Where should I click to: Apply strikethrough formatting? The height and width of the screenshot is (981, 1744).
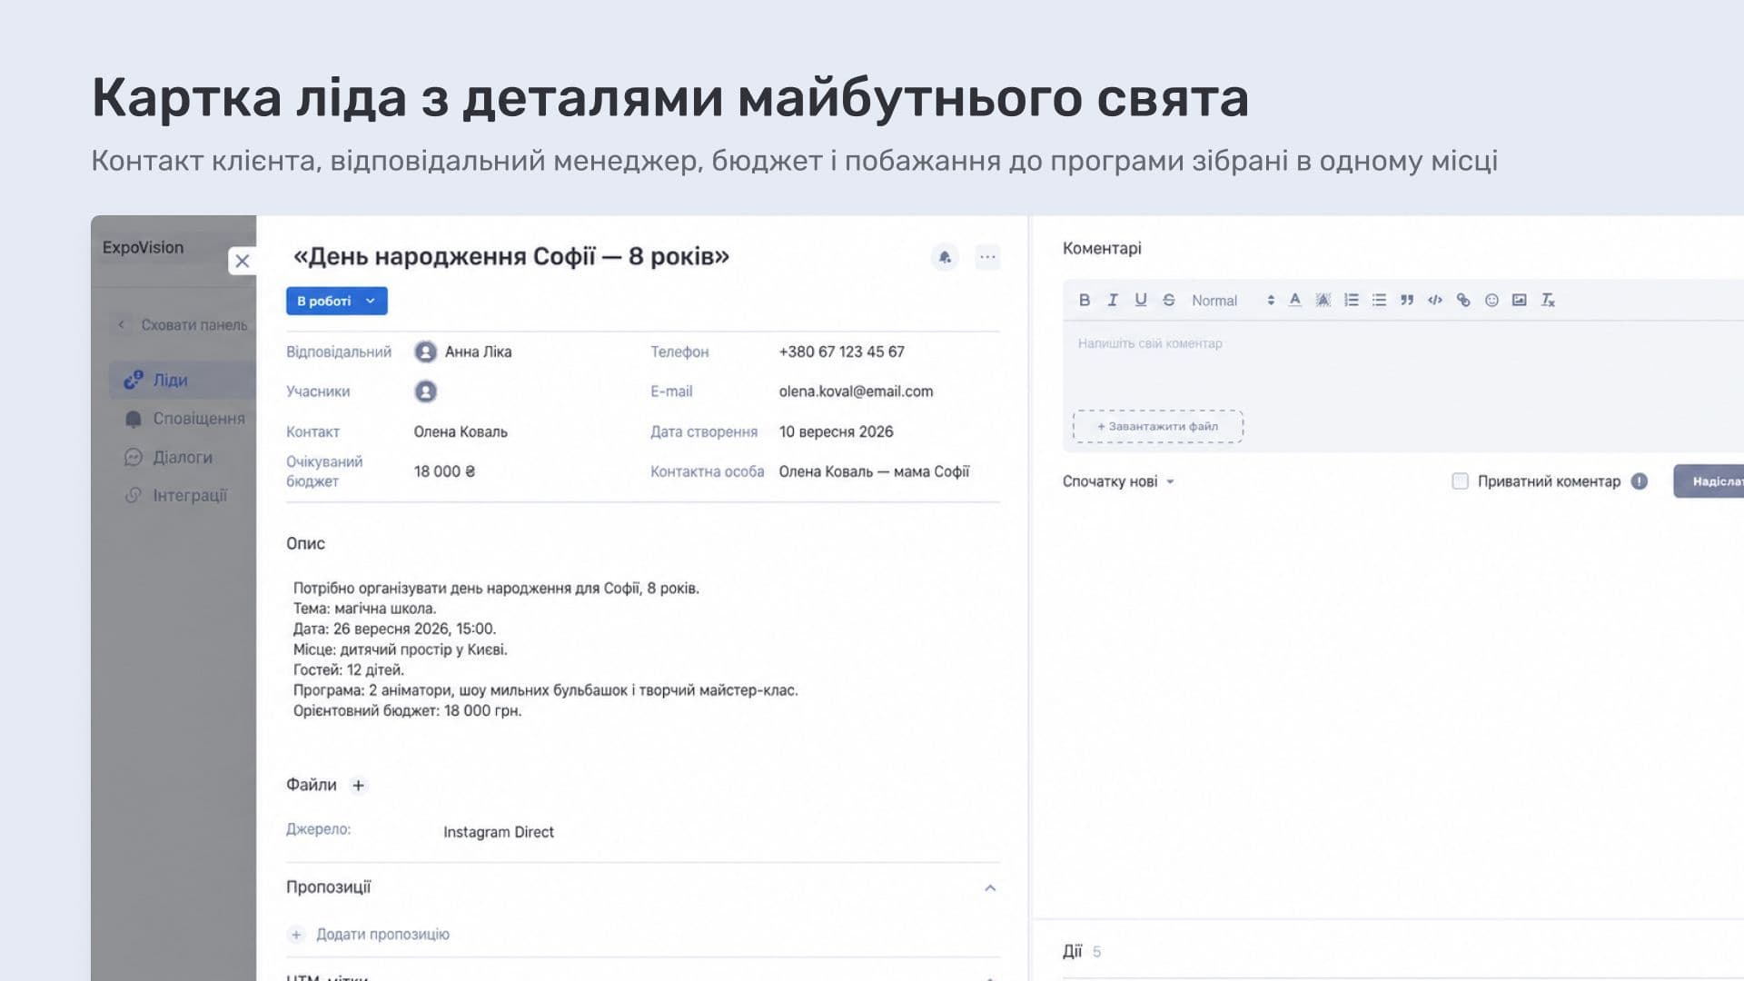tap(1168, 301)
